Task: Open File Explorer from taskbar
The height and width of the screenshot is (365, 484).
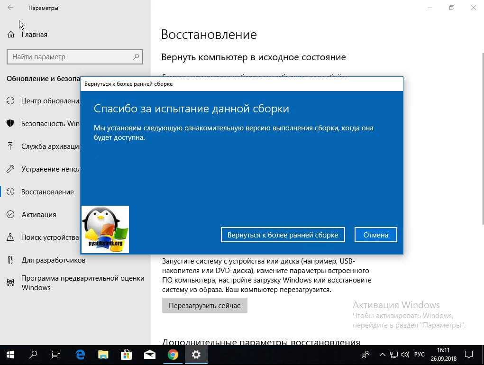Action: click(x=103, y=354)
